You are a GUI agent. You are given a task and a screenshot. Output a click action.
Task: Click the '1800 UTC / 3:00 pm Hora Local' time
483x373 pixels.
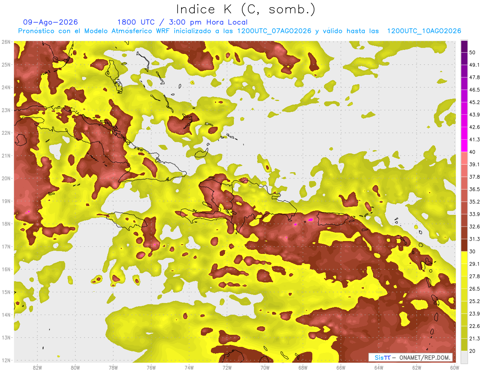(x=182, y=22)
